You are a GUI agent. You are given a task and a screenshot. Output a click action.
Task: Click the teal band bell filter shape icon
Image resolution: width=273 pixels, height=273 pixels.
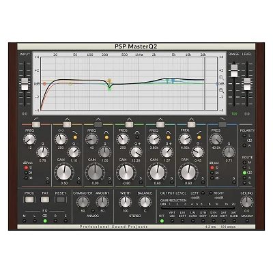(168, 132)
